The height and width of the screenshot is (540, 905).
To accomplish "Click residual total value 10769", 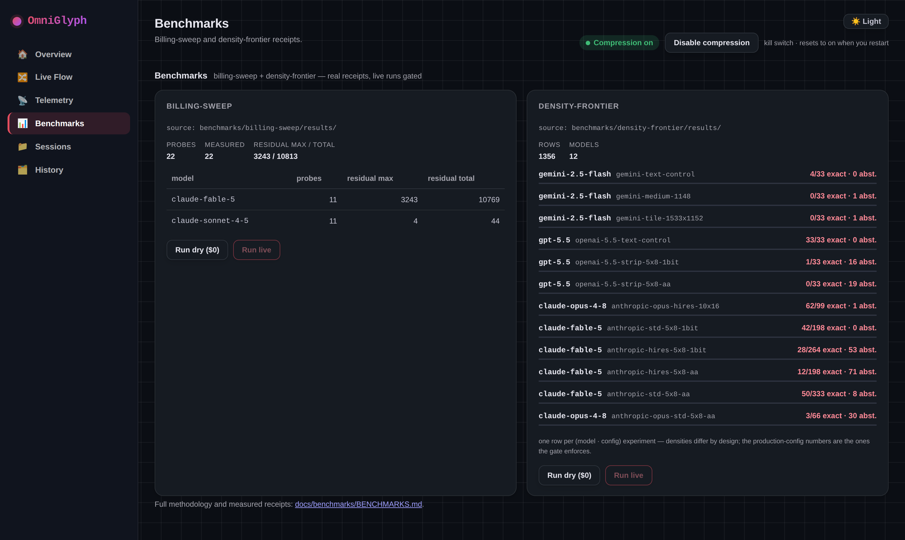I will (x=489, y=200).
